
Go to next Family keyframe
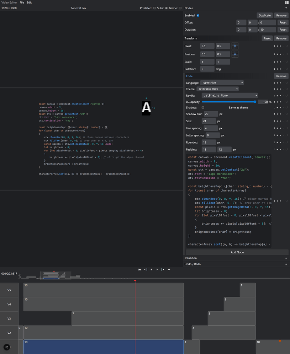[280, 96]
